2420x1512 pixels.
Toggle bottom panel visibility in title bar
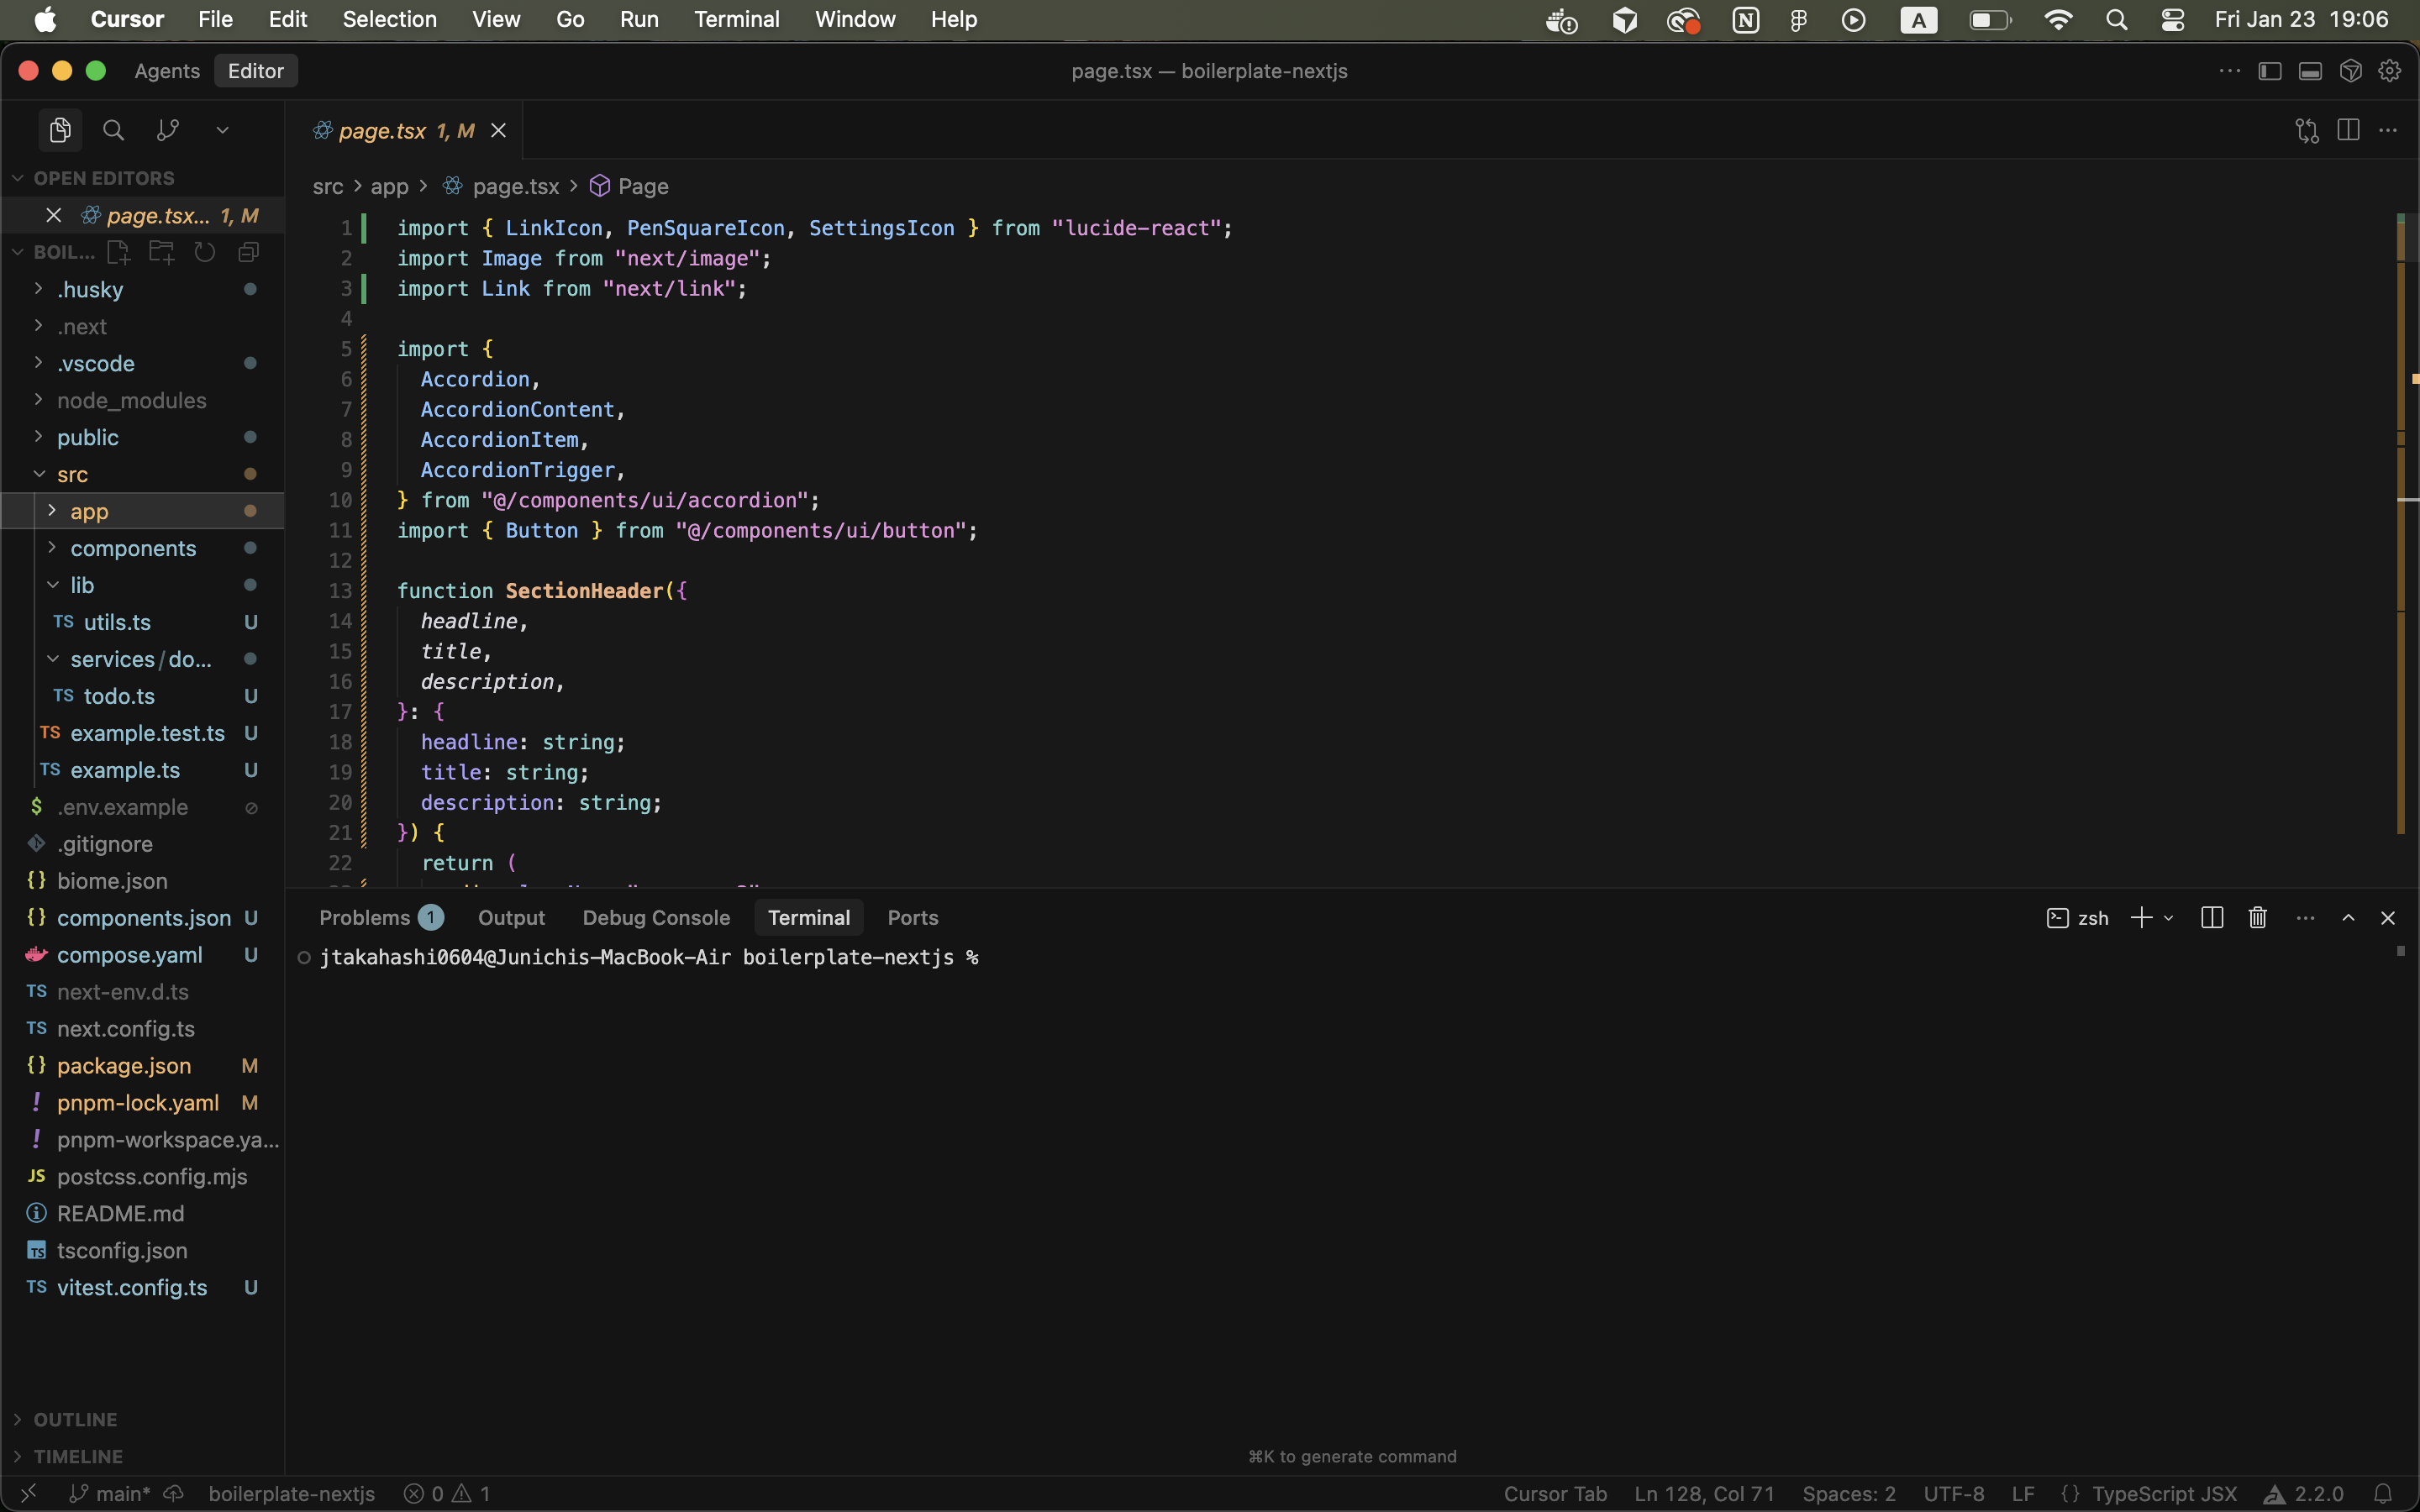tap(2310, 71)
